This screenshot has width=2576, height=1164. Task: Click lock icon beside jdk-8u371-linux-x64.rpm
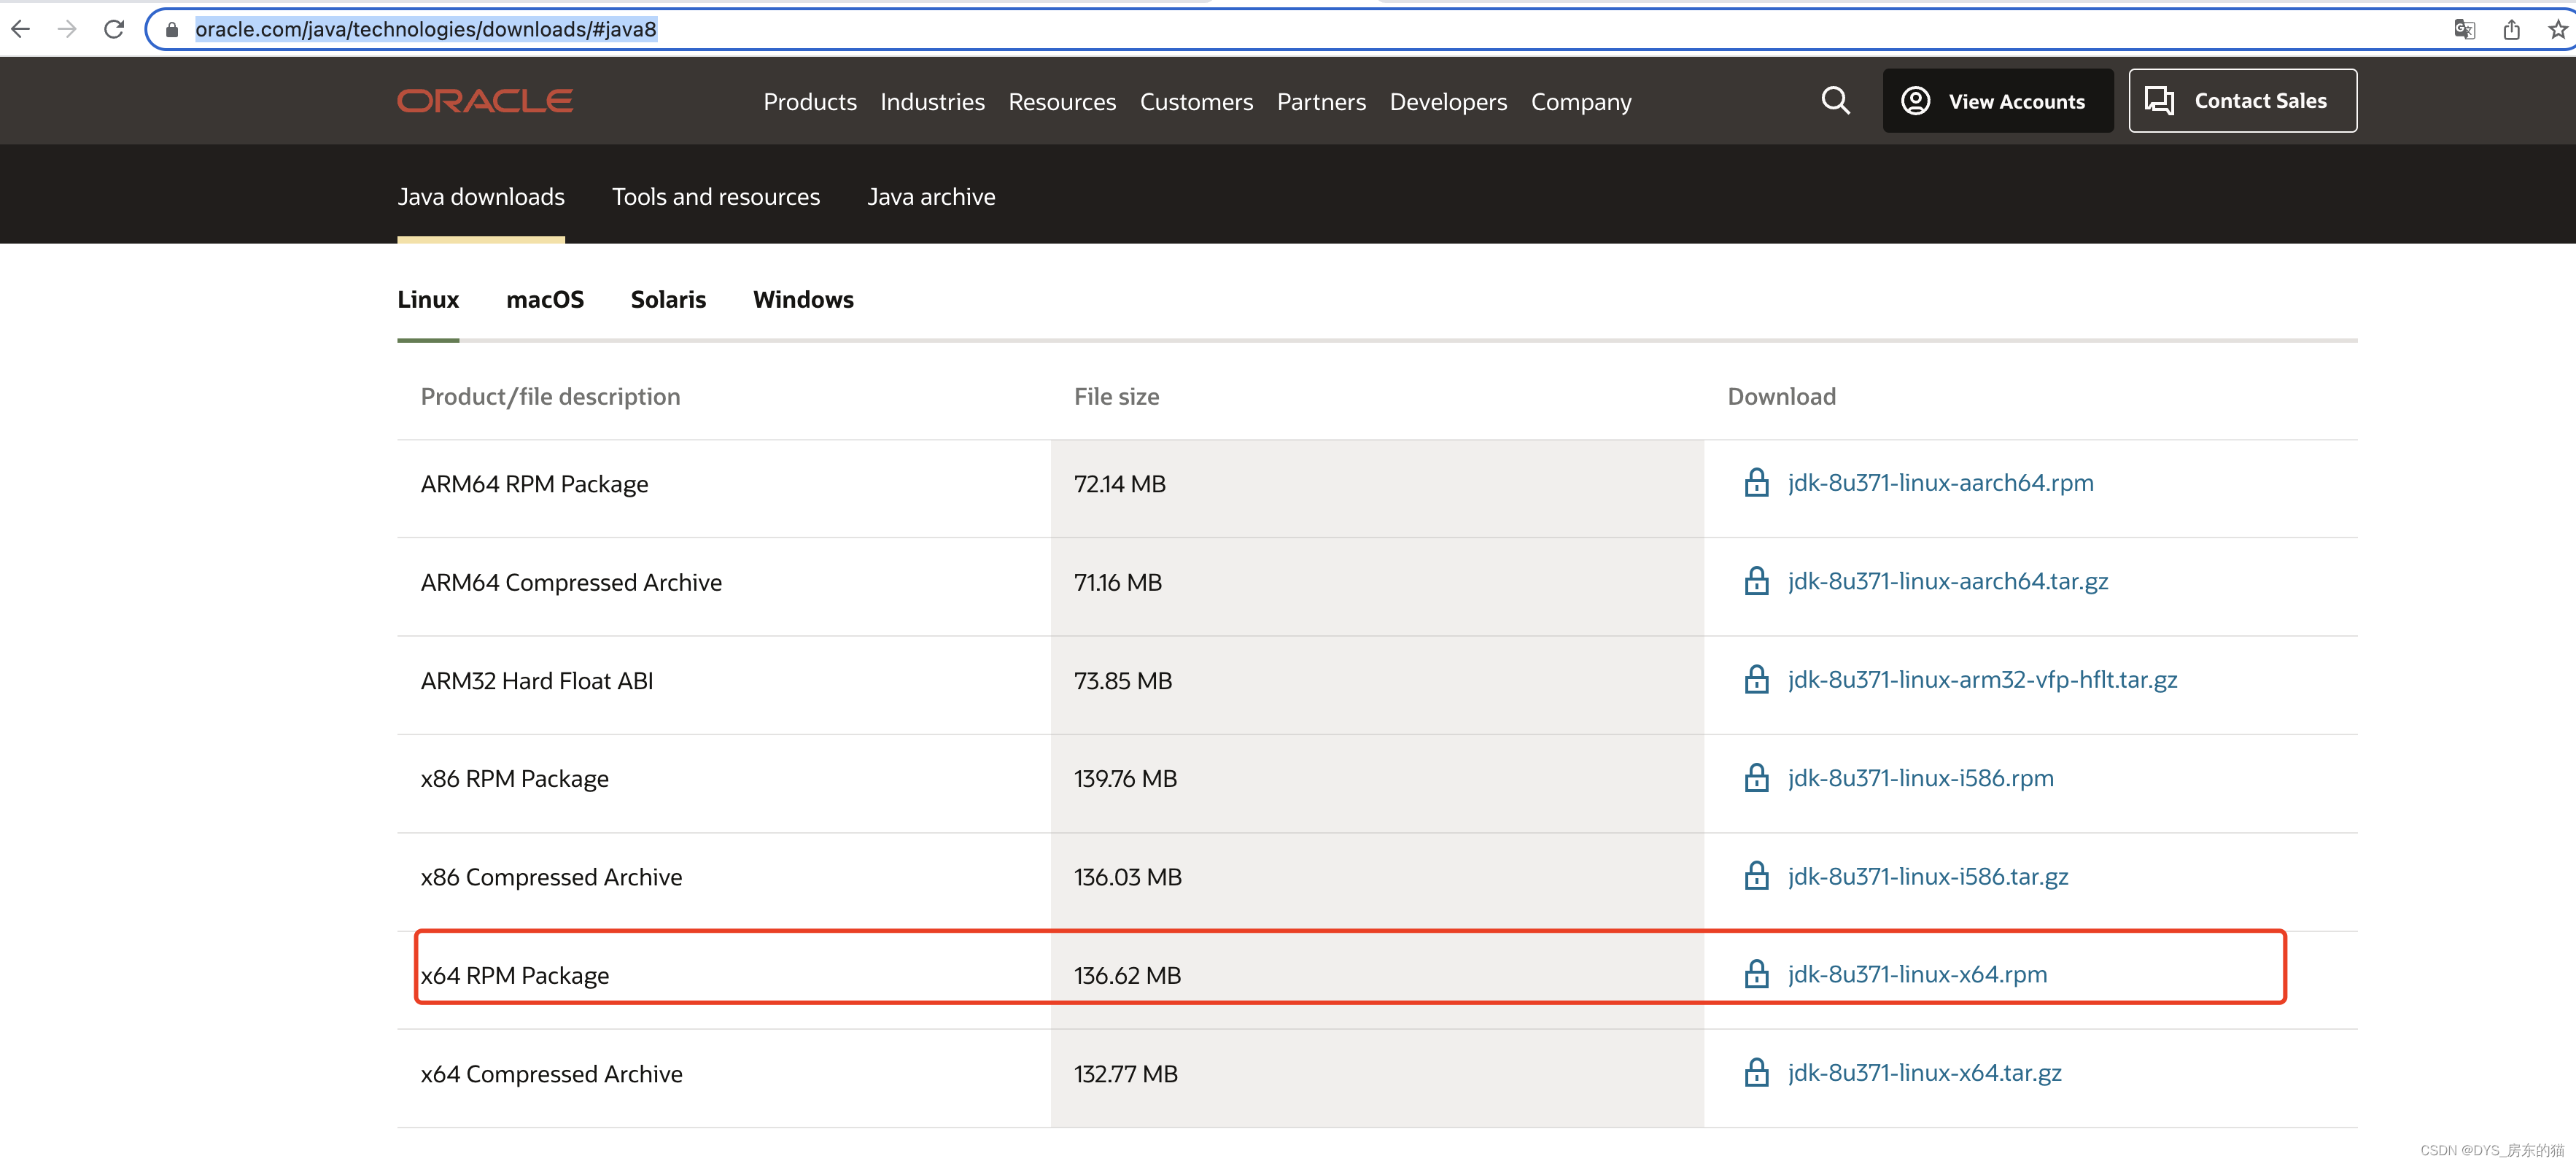[x=1756, y=974]
